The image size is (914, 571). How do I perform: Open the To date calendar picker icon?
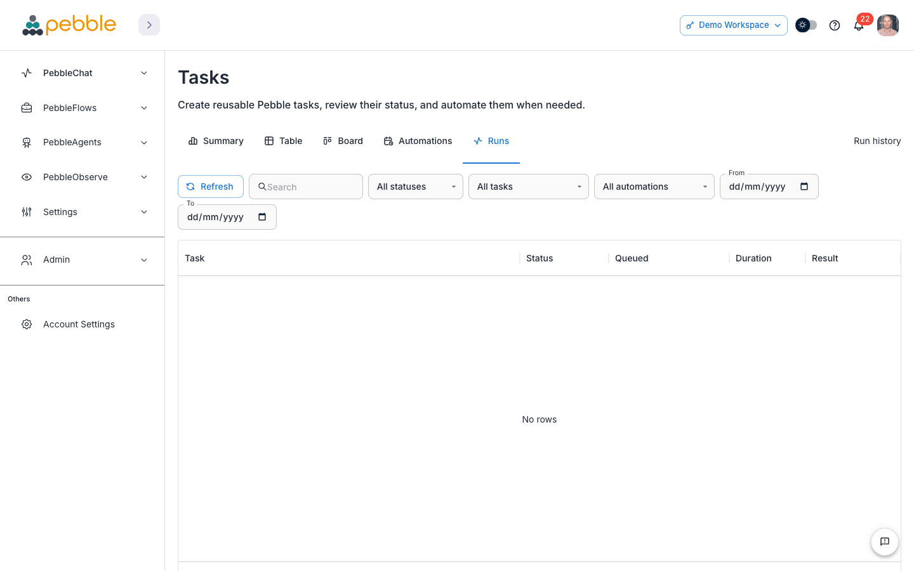pyautogui.click(x=262, y=217)
